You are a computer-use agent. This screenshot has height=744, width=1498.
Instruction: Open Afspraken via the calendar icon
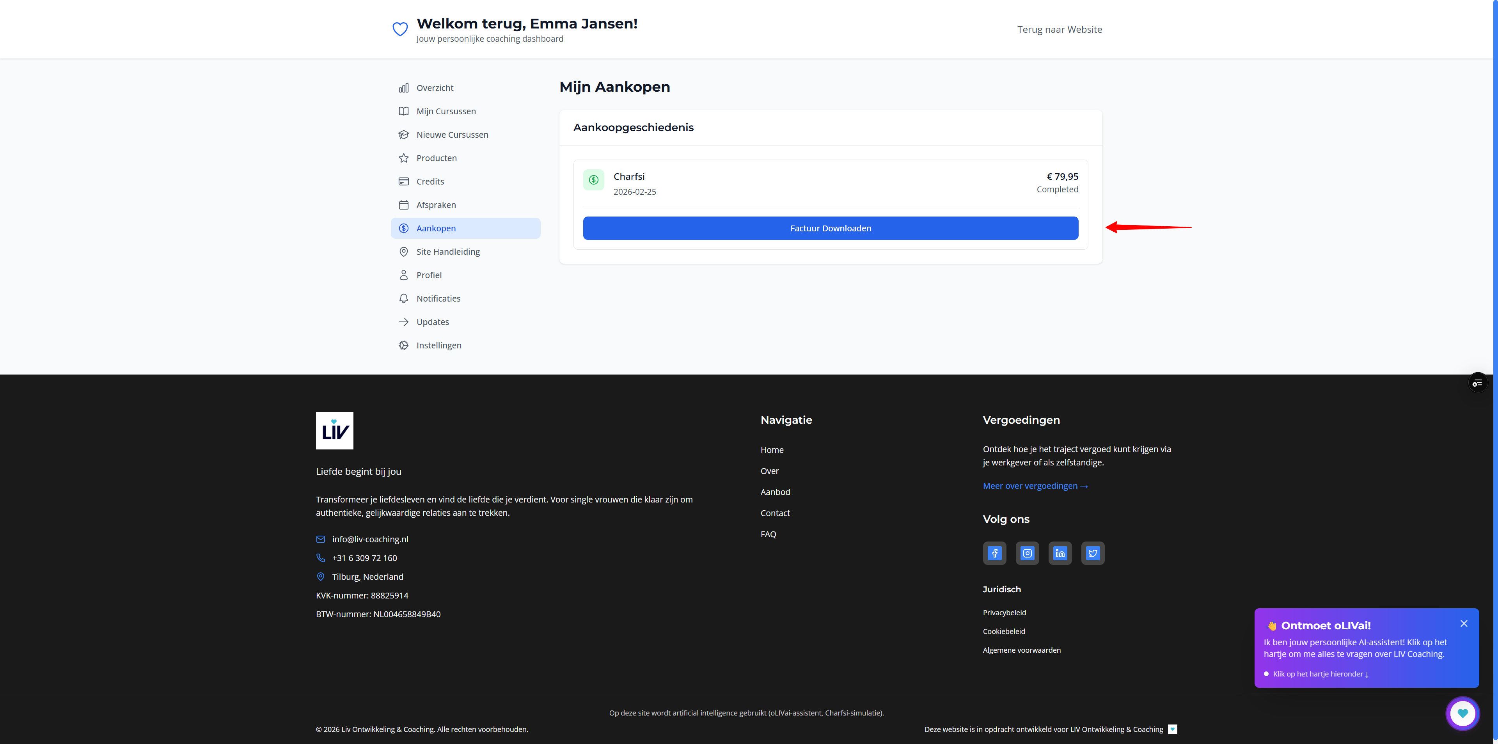(x=404, y=205)
